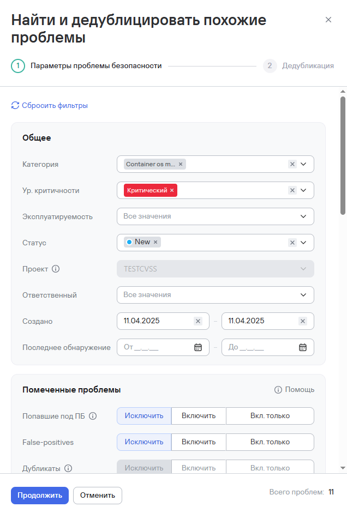Select Вкл. только for False-positives
The height and width of the screenshot is (513, 347).
270,442
